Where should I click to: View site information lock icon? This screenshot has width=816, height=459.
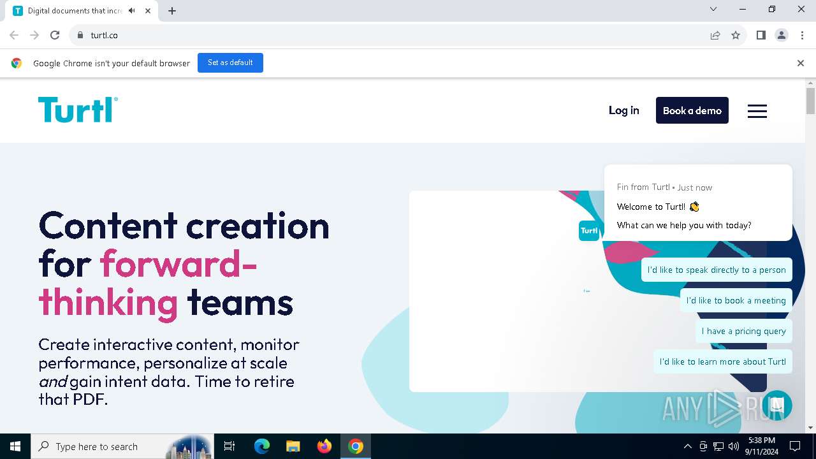tap(80, 35)
